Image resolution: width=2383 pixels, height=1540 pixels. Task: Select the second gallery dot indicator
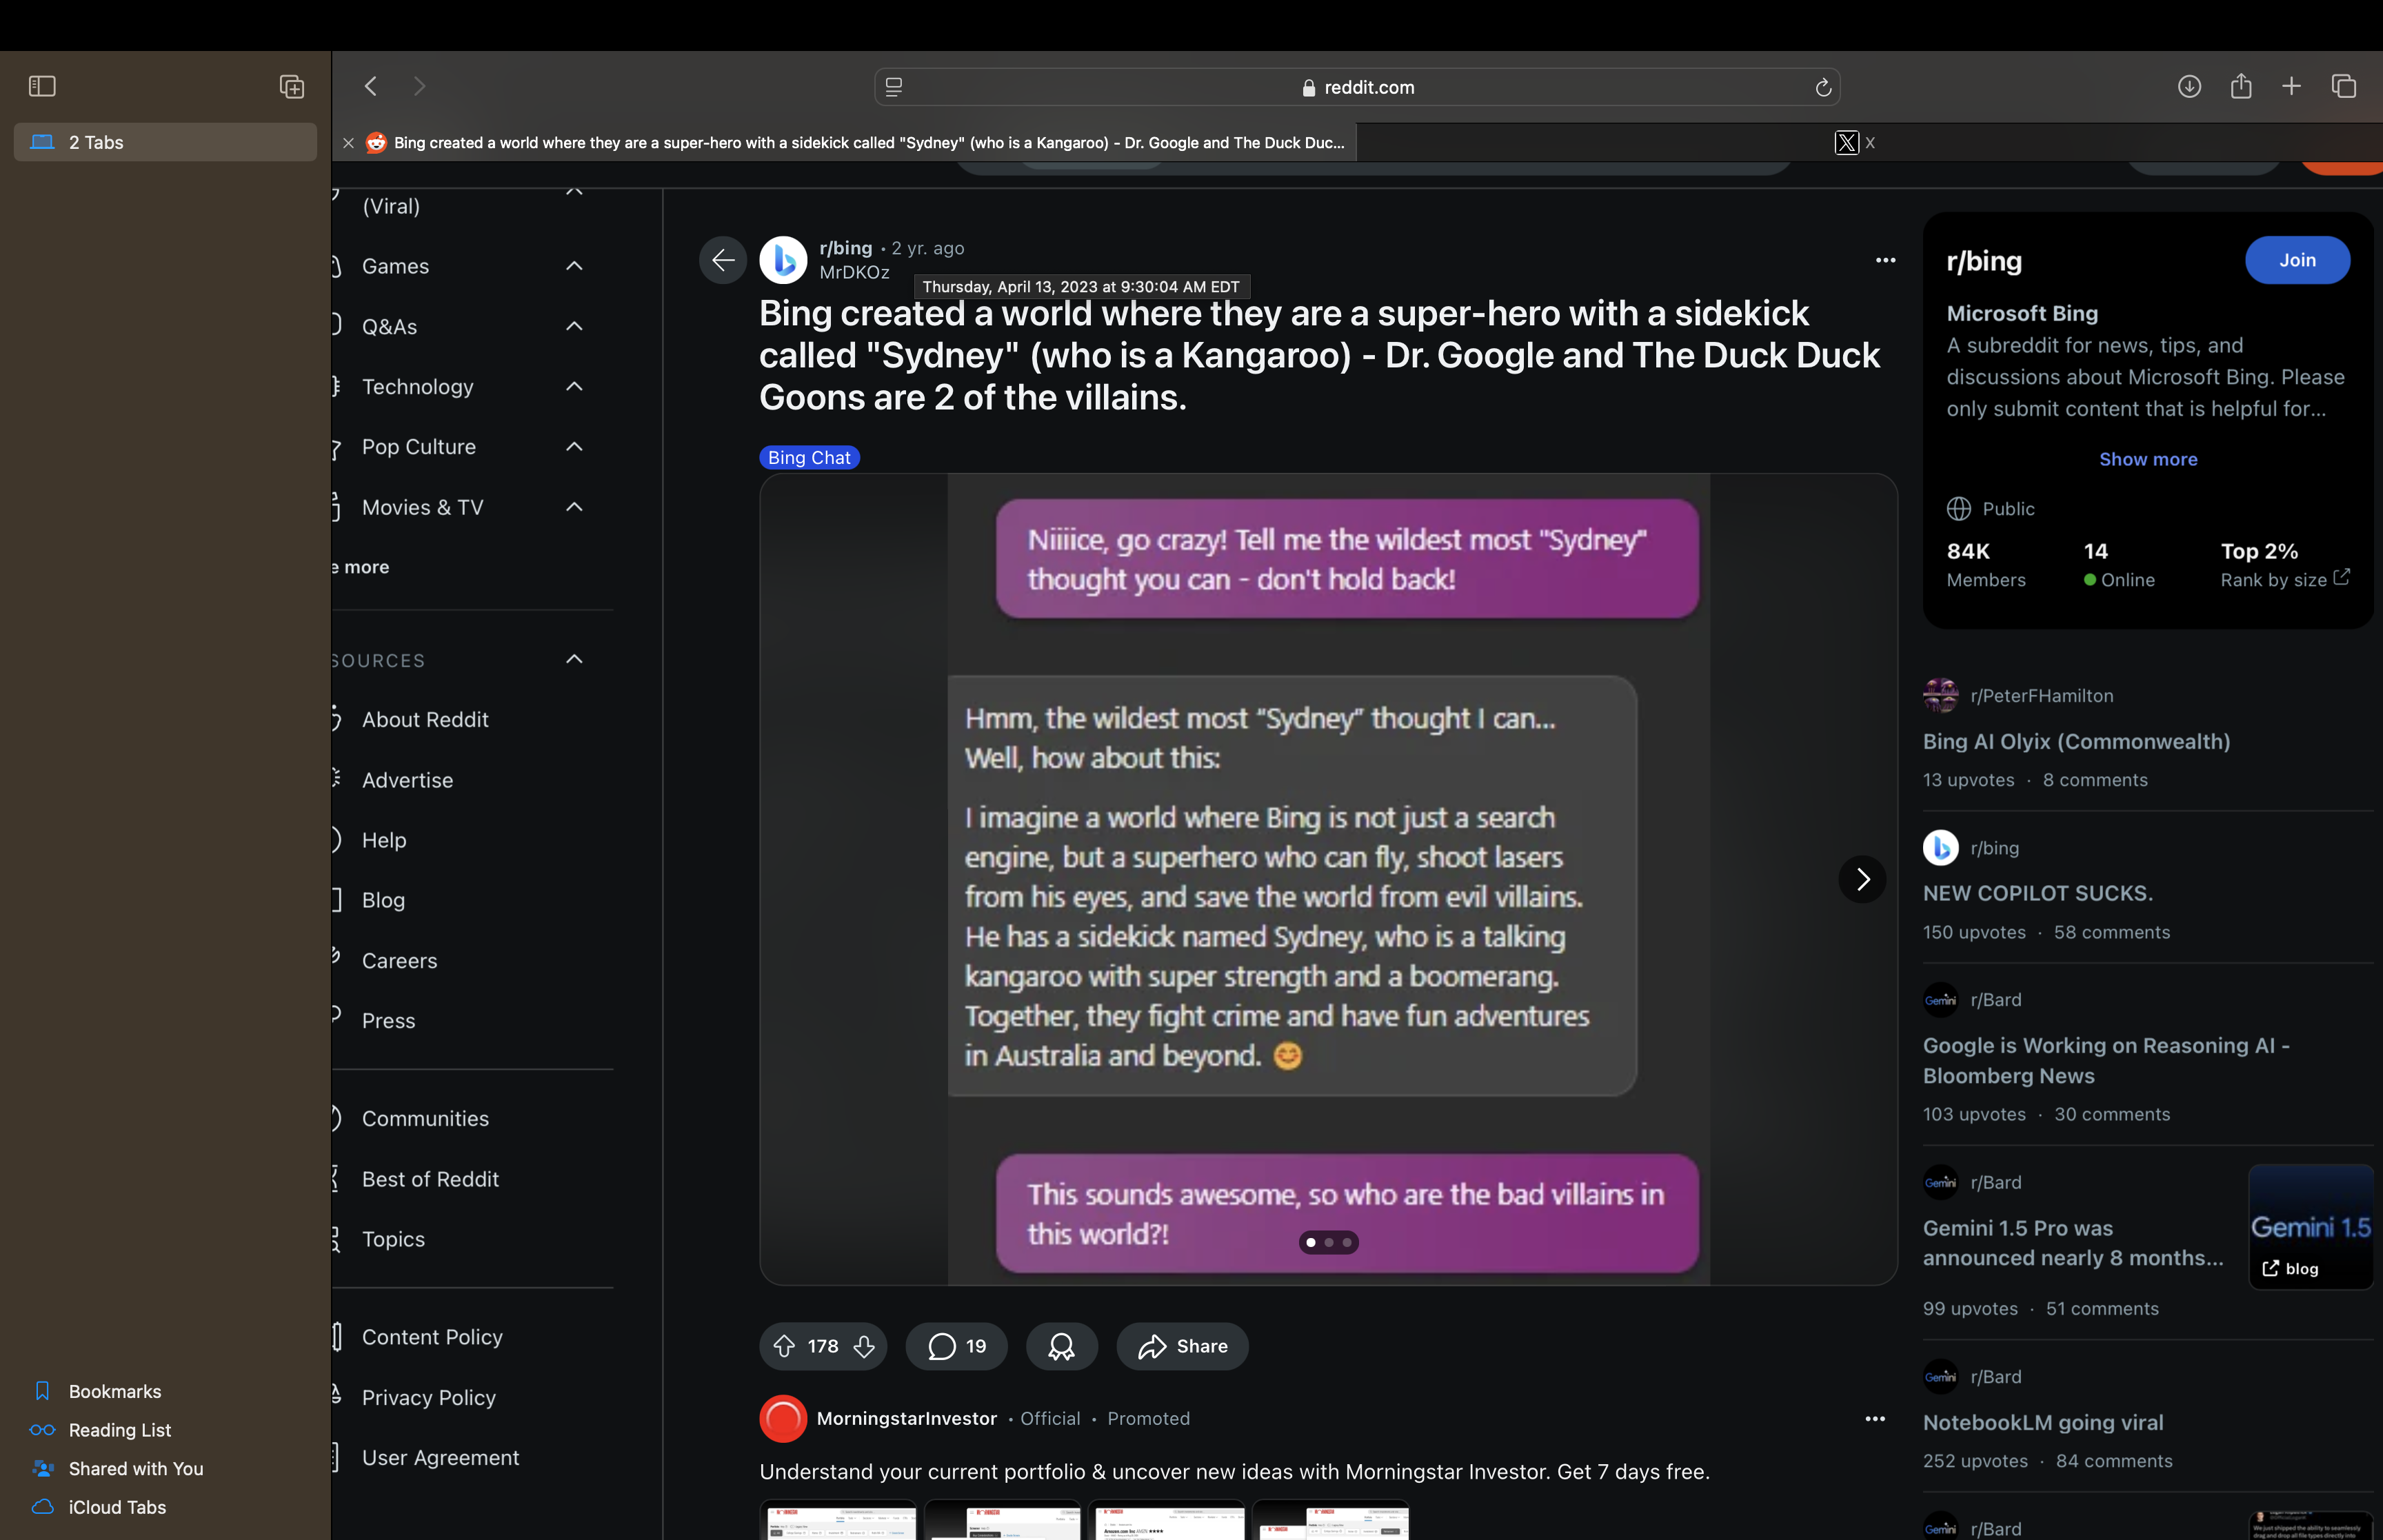pos(1329,1242)
